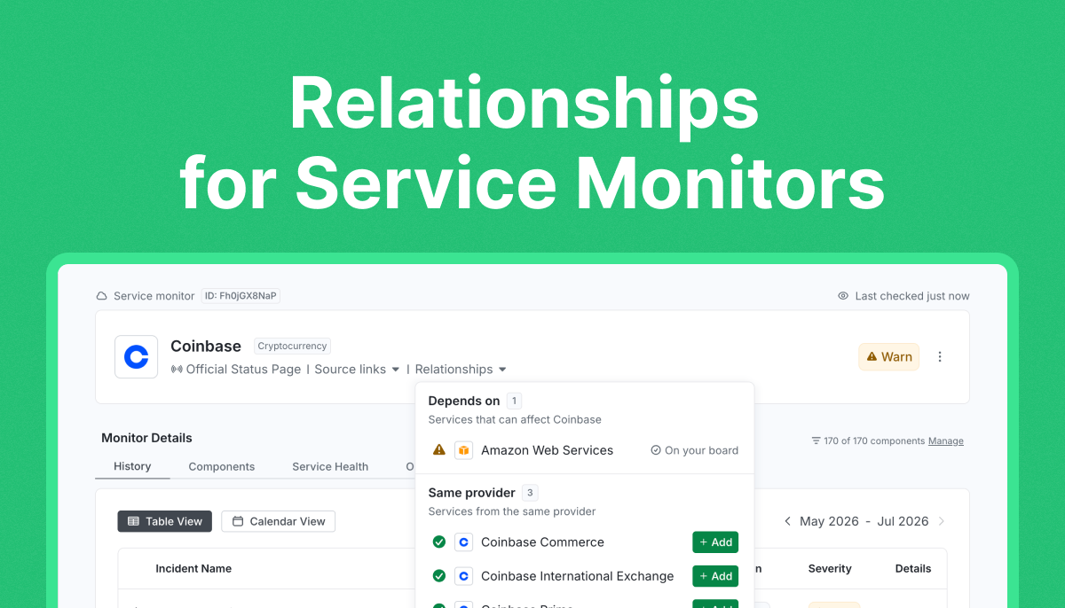This screenshot has width=1065, height=608.
Task: Expand the Source links dropdown
Action: click(x=358, y=370)
